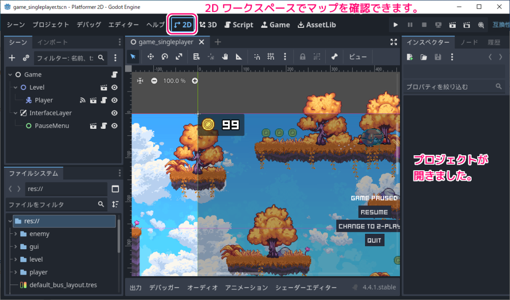510x300 pixels.
Task: Zoom out the viewport with minus
Action: pos(154,81)
